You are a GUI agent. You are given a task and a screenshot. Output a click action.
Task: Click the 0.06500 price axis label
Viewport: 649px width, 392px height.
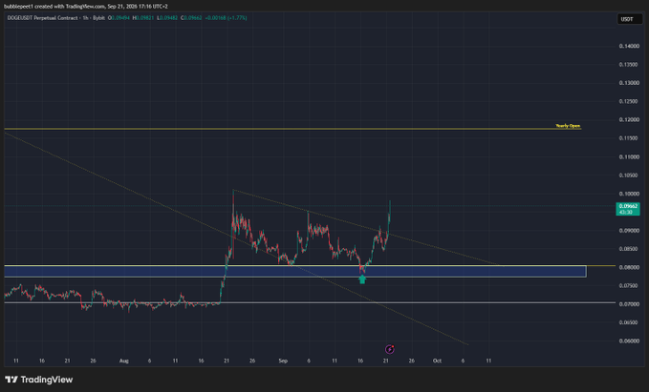click(629, 322)
